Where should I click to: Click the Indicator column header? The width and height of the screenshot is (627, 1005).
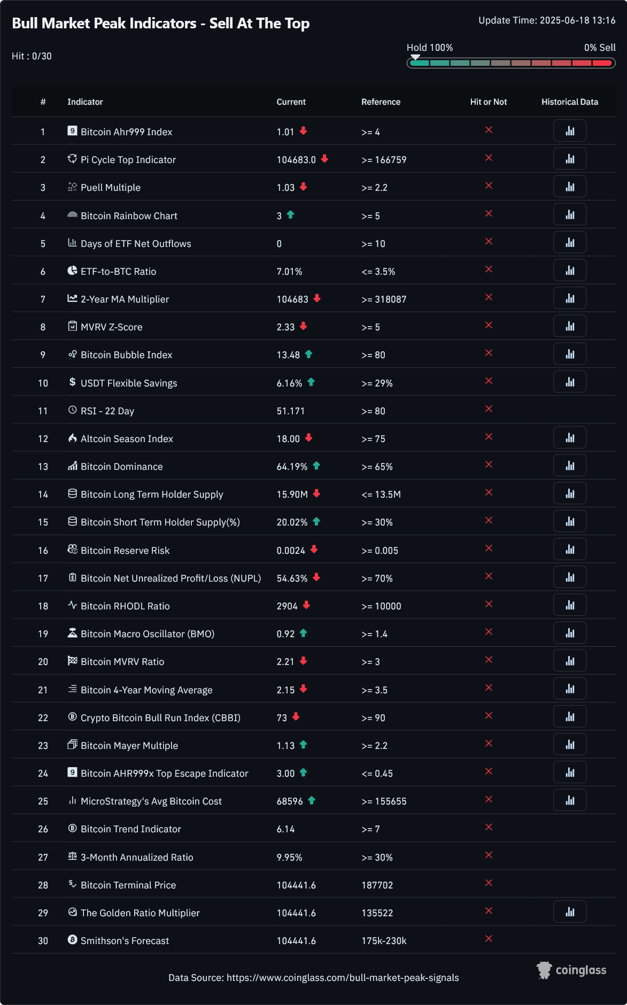click(85, 102)
